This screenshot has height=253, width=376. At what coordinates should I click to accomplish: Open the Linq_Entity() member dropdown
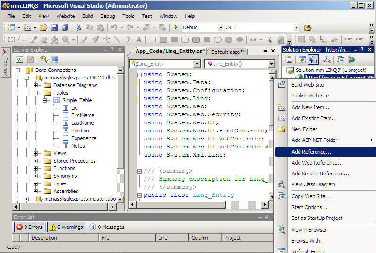(271, 64)
